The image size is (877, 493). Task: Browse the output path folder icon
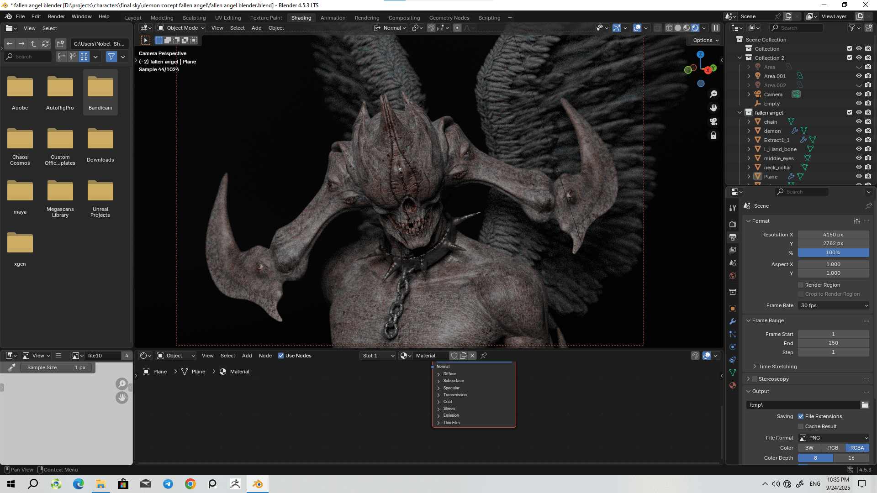tap(865, 405)
